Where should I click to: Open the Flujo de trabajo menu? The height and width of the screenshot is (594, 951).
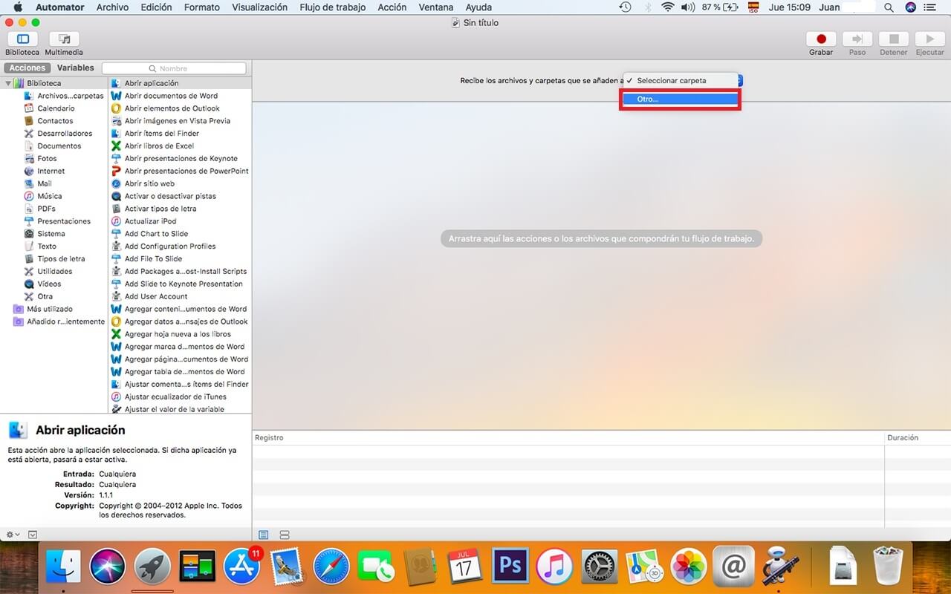click(x=333, y=7)
